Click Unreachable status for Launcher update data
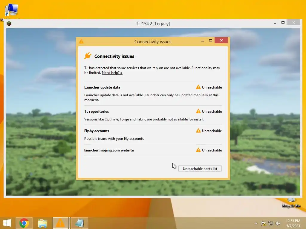The height and width of the screenshot is (229, 306). [212, 87]
